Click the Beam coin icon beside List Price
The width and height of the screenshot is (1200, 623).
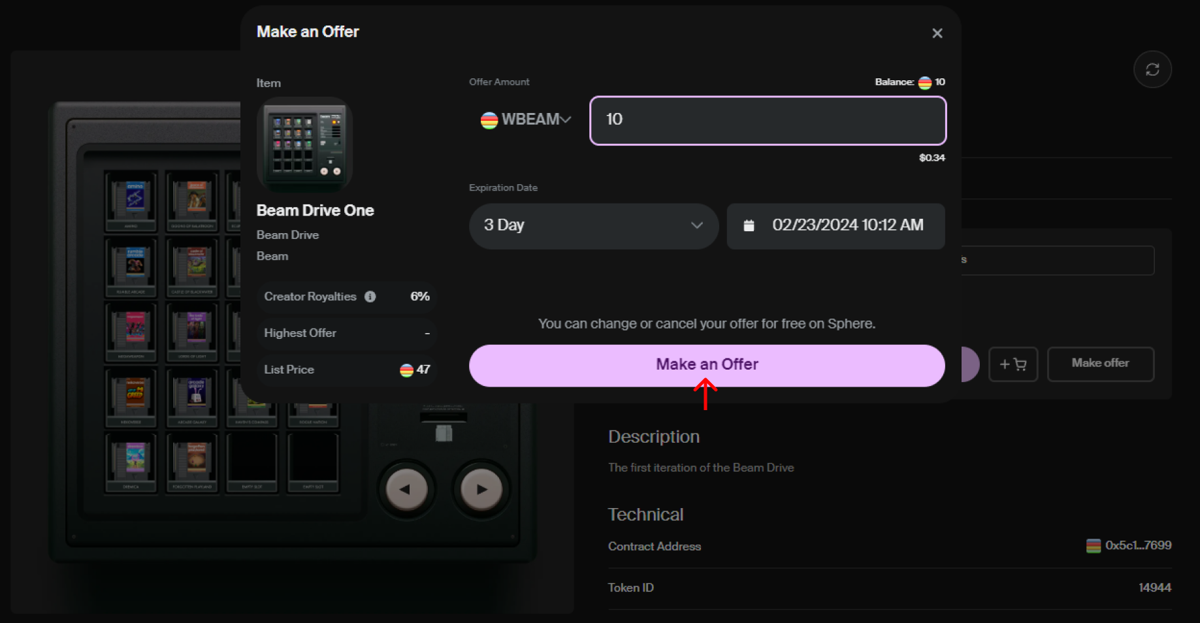(x=406, y=370)
